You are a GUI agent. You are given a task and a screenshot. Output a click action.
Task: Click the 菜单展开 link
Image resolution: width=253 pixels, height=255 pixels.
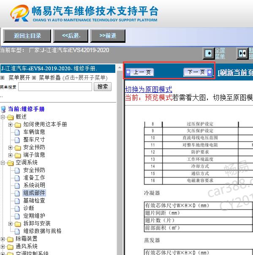19,78
